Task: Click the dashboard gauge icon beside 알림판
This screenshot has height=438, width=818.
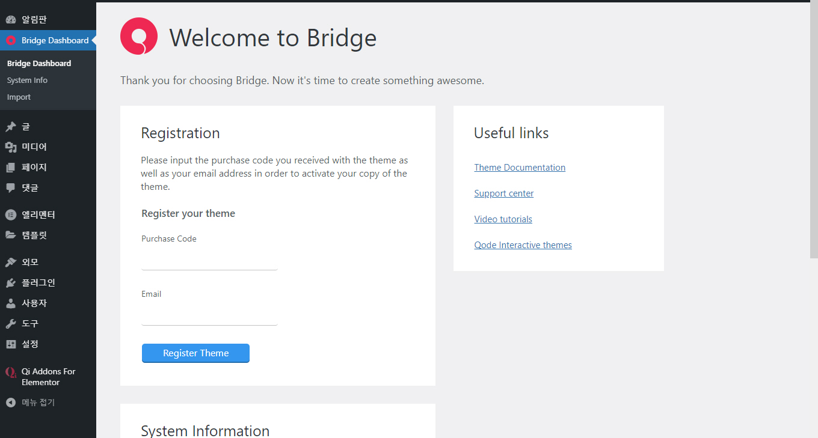Action: 11,20
